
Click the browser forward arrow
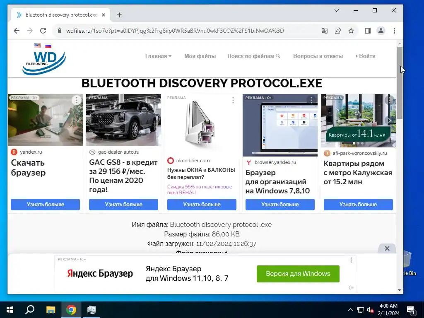tap(30, 31)
